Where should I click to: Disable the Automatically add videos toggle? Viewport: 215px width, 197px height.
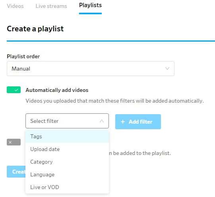(14, 90)
